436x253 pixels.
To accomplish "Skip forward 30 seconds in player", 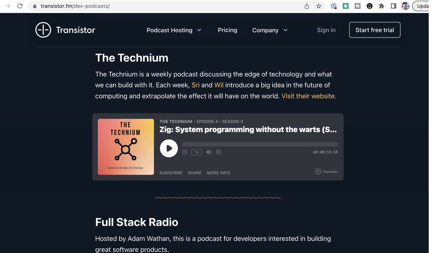I will 218,152.
